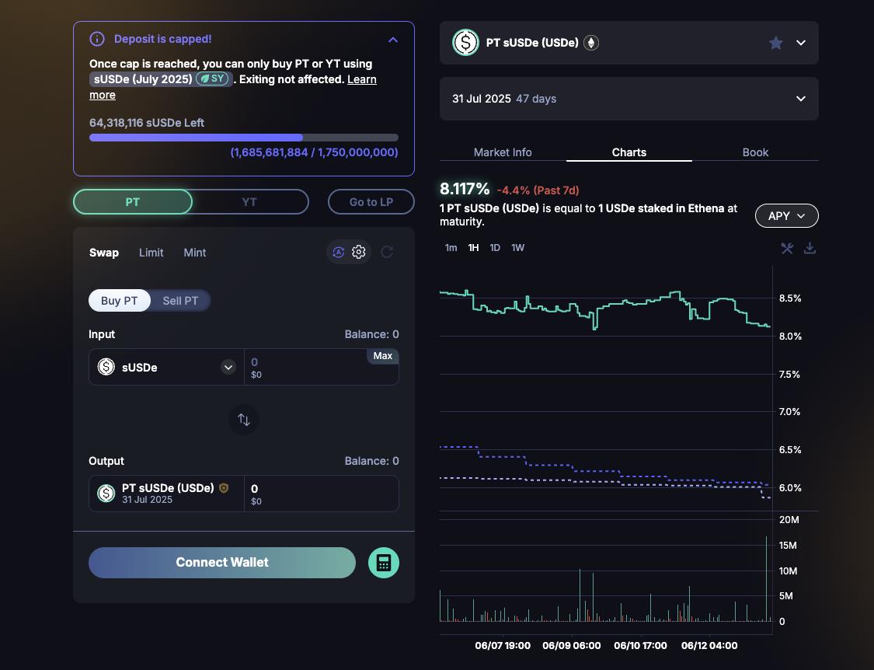Click the Max button
The width and height of the screenshot is (874, 670).
tap(382, 356)
